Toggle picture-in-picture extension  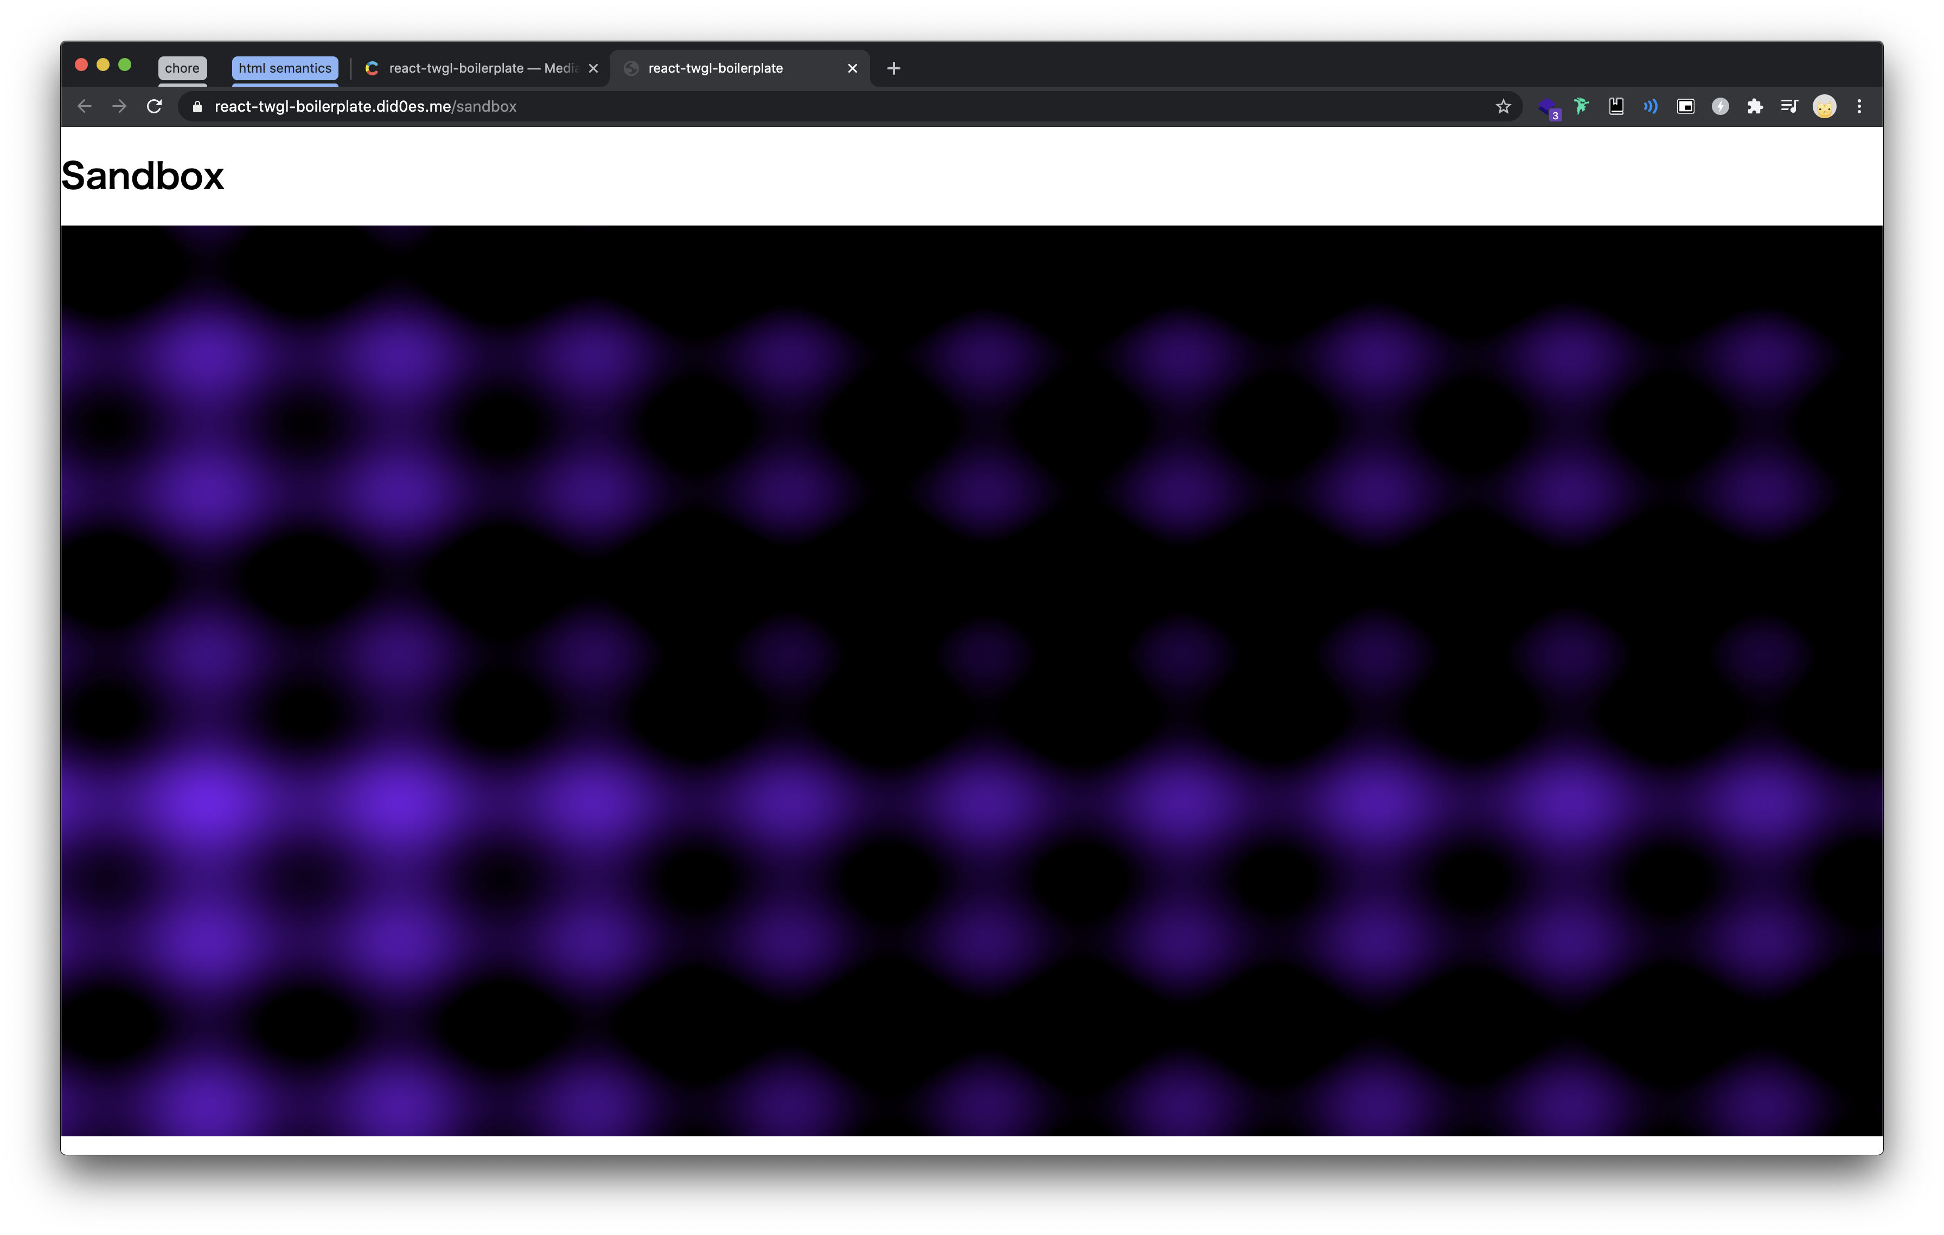coord(1686,106)
